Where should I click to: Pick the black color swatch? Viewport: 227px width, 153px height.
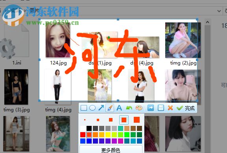pos(89,128)
